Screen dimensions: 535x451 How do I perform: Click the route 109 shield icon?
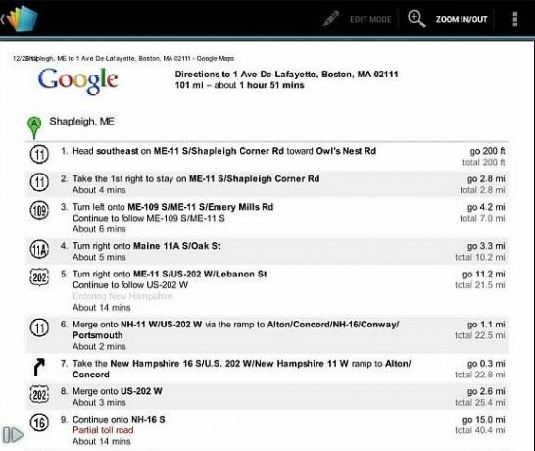click(x=39, y=210)
